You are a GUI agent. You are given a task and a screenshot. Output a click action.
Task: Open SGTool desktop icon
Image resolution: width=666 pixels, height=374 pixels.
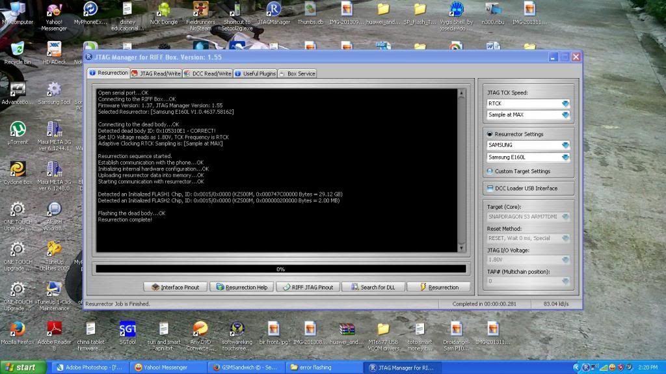[x=127, y=333]
